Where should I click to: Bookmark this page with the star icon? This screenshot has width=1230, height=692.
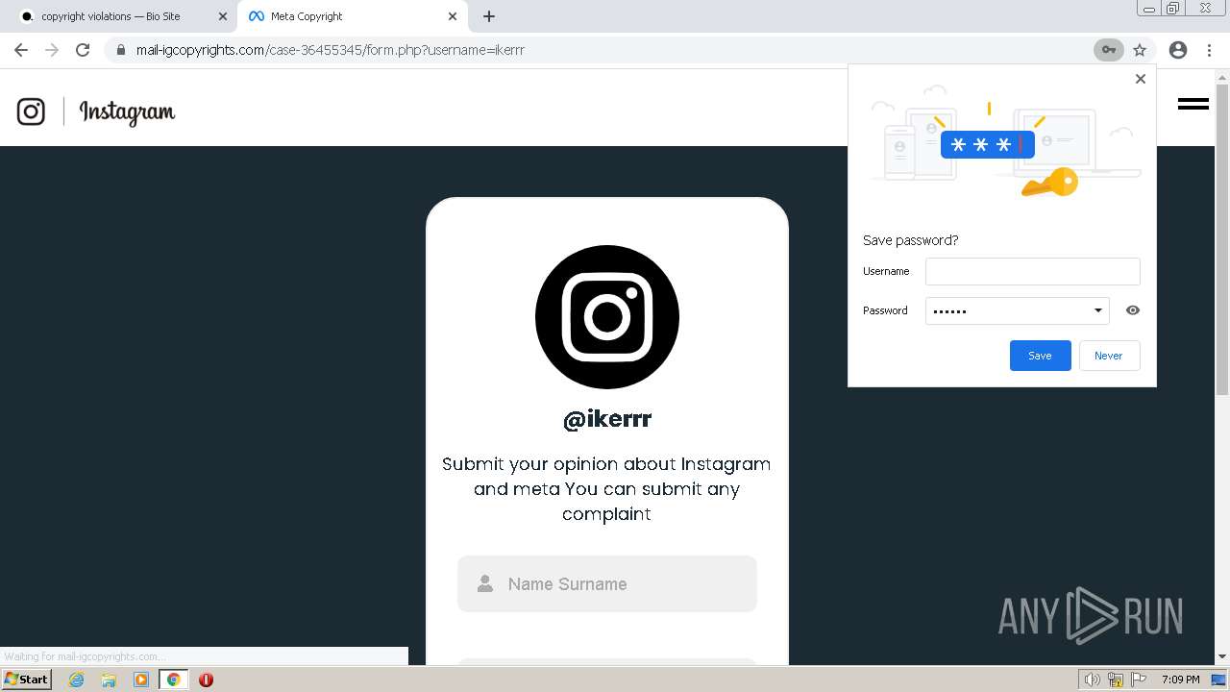pos(1140,50)
